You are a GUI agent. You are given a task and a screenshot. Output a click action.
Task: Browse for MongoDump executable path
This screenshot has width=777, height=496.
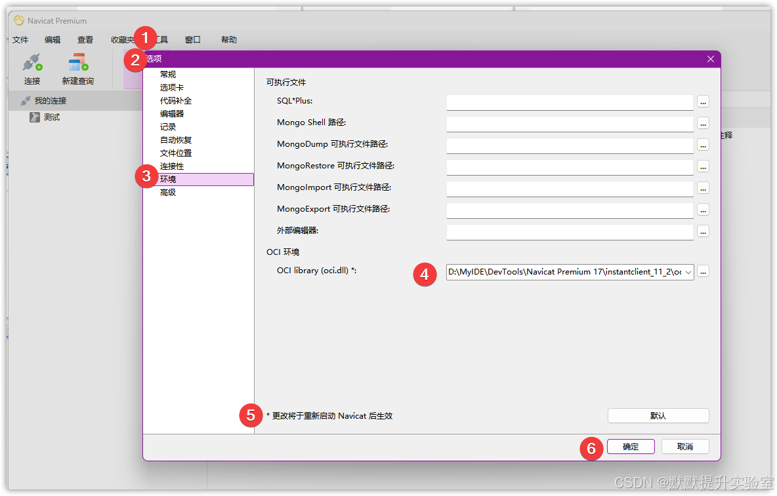tap(703, 145)
